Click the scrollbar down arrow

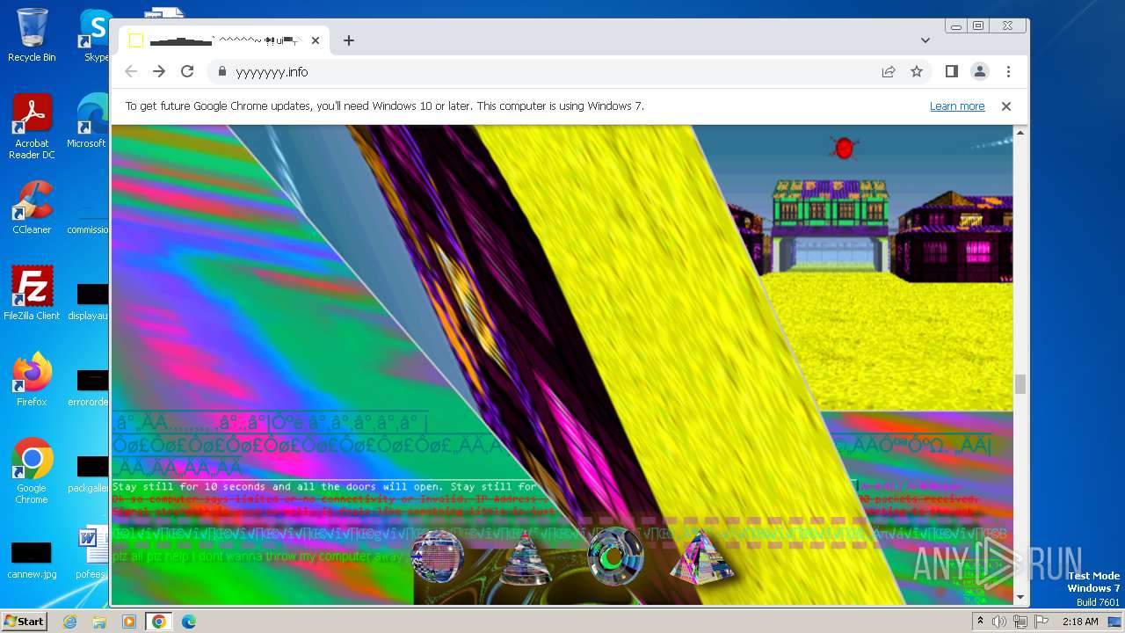pyautogui.click(x=1020, y=598)
